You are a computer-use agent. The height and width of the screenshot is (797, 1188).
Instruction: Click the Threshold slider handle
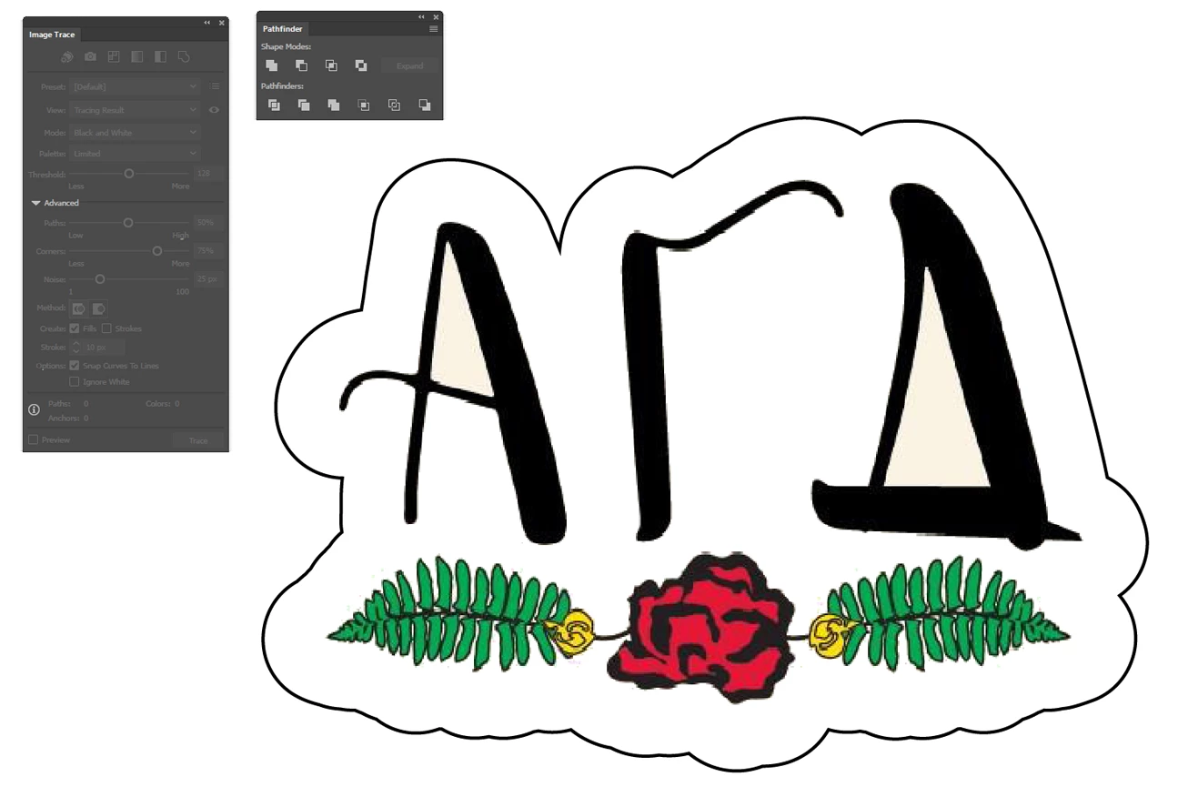[129, 173]
